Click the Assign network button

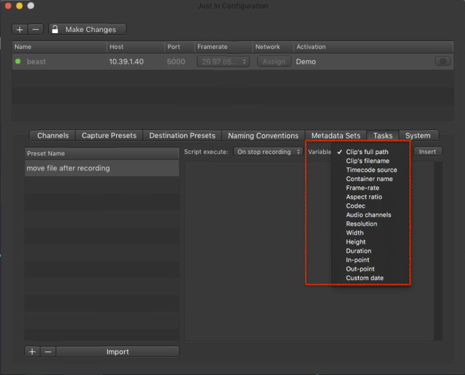(x=274, y=62)
